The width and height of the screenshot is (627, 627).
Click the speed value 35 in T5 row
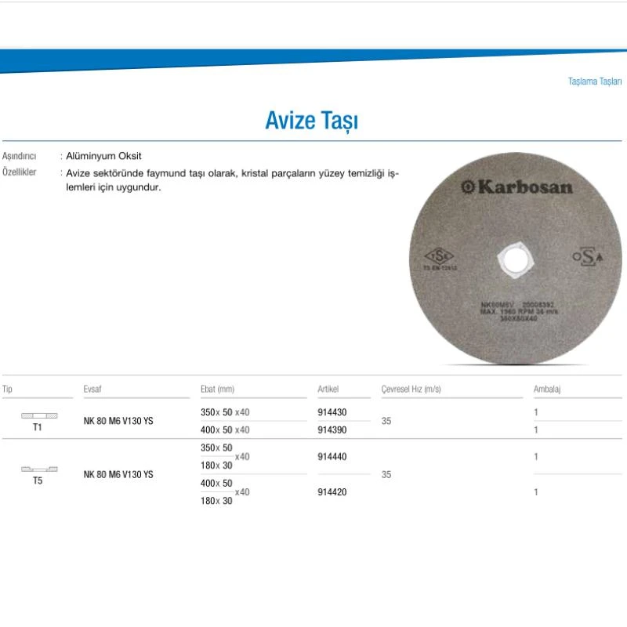tap(386, 474)
